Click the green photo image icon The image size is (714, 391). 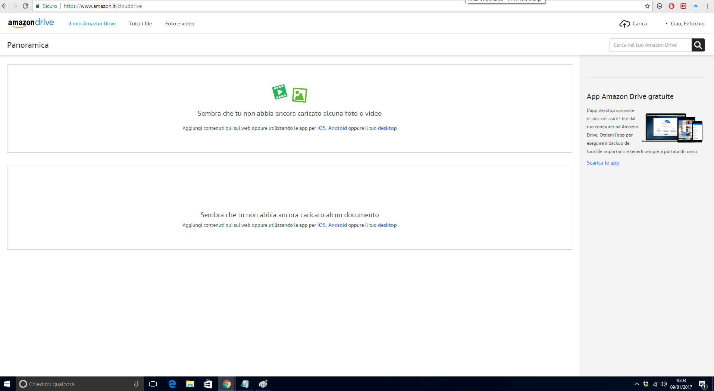tap(300, 95)
